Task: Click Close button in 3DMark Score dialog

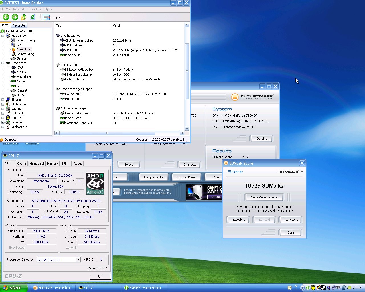Action: tap(291, 232)
